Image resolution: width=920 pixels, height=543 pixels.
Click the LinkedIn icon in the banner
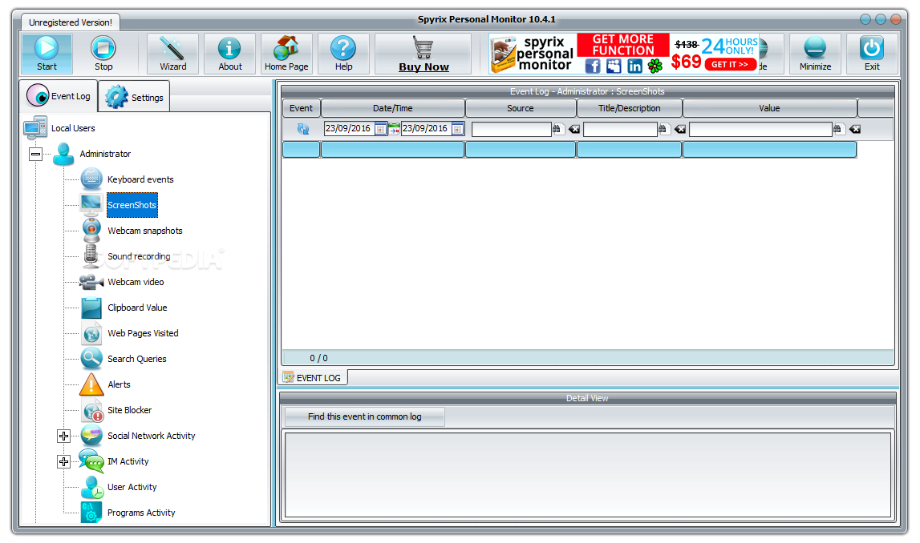tap(634, 66)
